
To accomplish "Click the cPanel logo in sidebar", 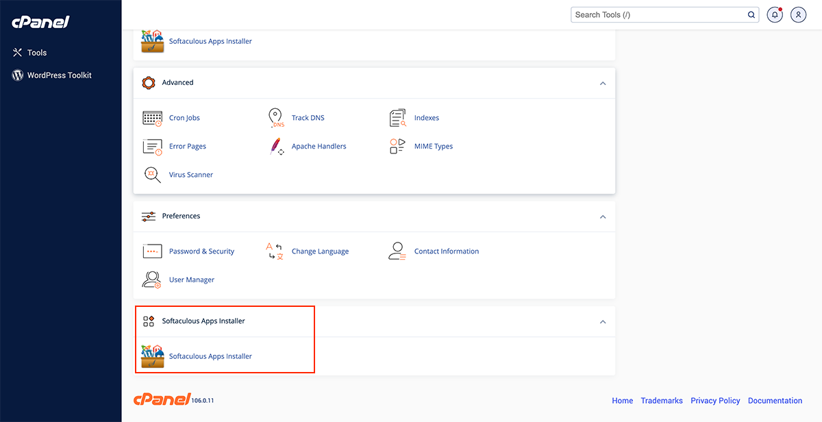I will [40, 23].
